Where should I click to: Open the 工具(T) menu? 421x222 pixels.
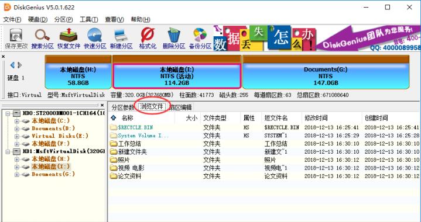pos(89,19)
